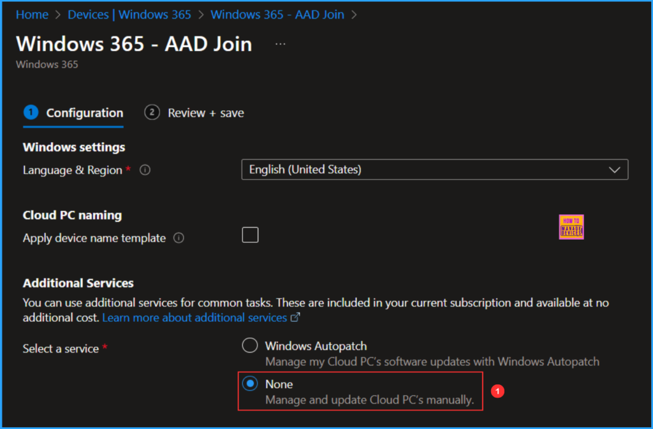Click the Windows settings heading text
The height and width of the screenshot is (429, 653).
click(74, 147)
